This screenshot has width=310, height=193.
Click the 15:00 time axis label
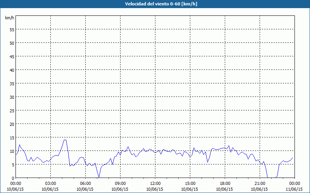pos(190,183)
